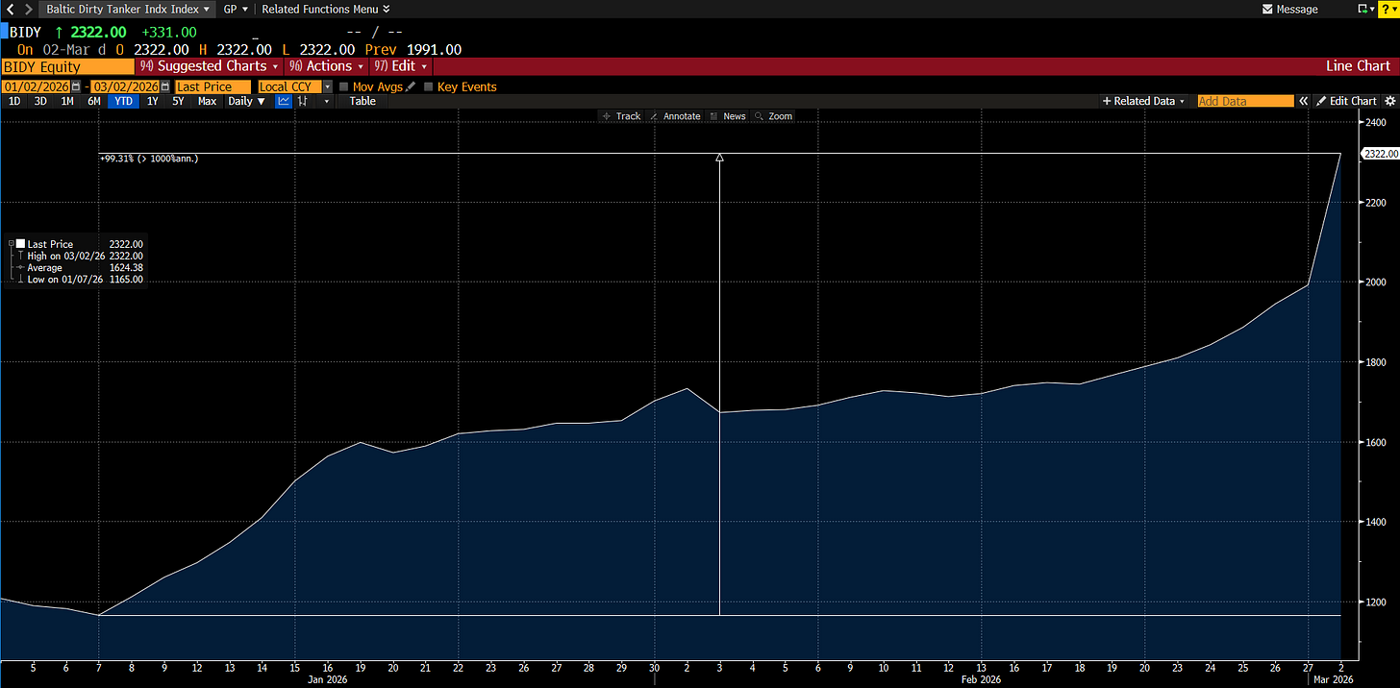Click Edit Chart button
1400x688 pixels.
tap(1346, 101)
